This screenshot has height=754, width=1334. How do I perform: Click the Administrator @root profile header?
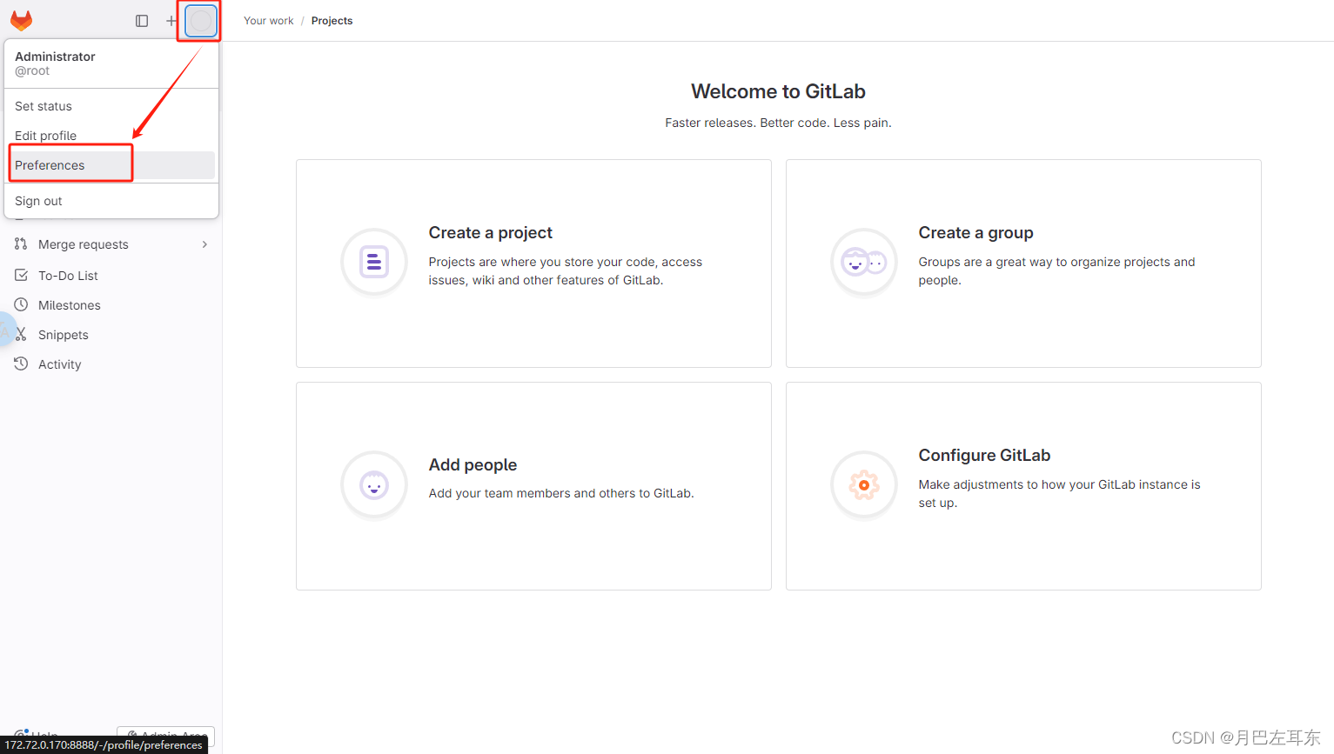(56, 63)
